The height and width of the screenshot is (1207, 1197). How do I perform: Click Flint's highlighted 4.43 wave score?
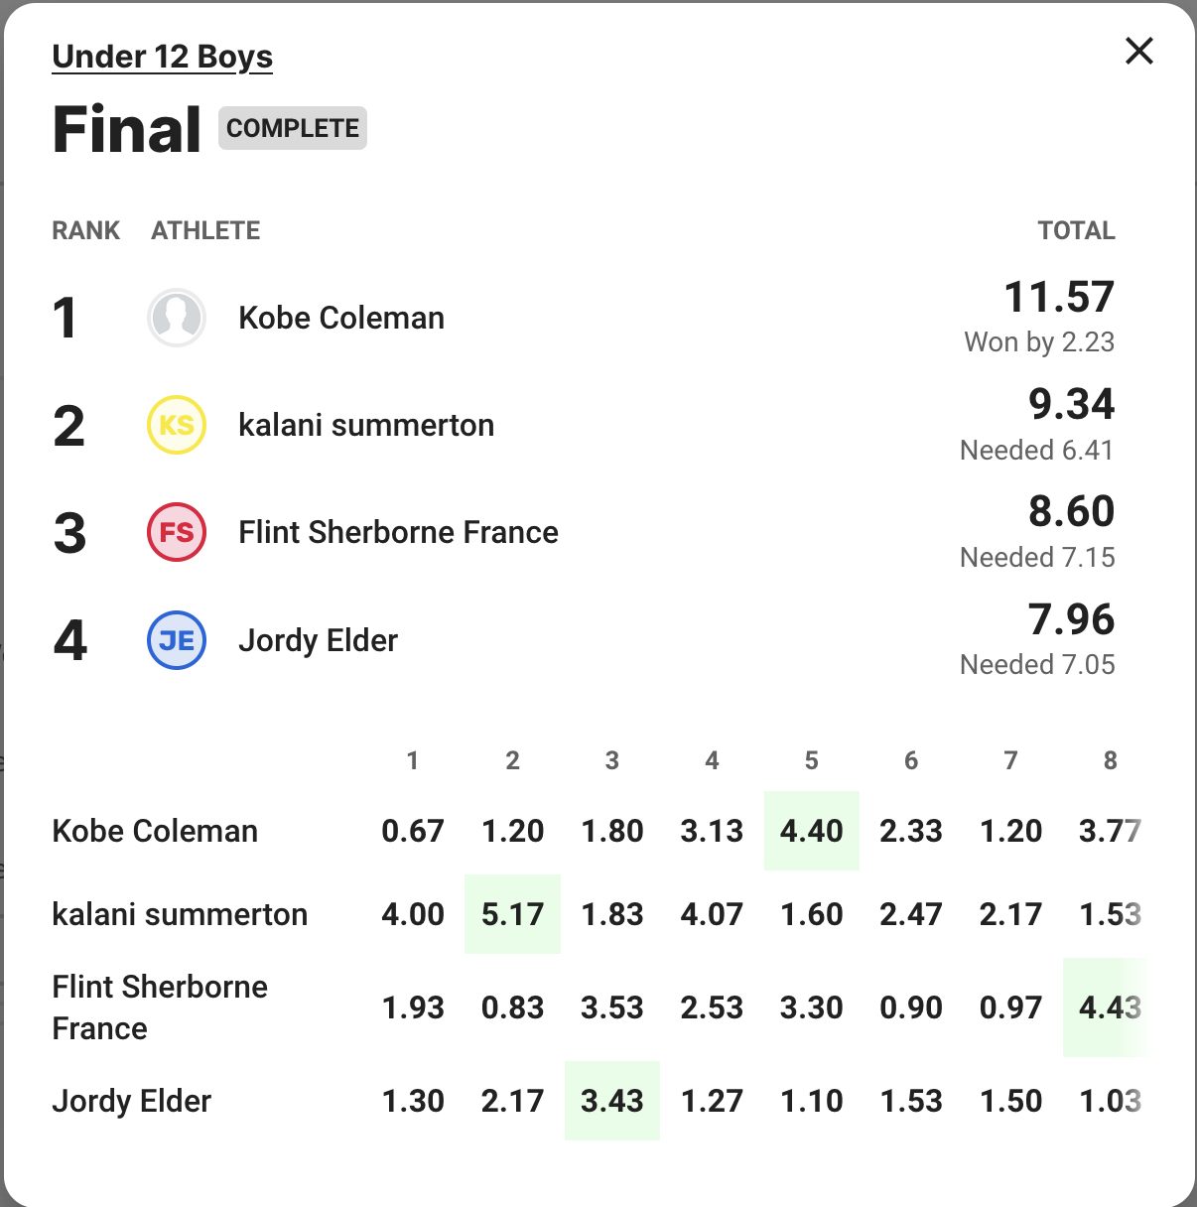pyautogui.click(x=1109, y=1007)
